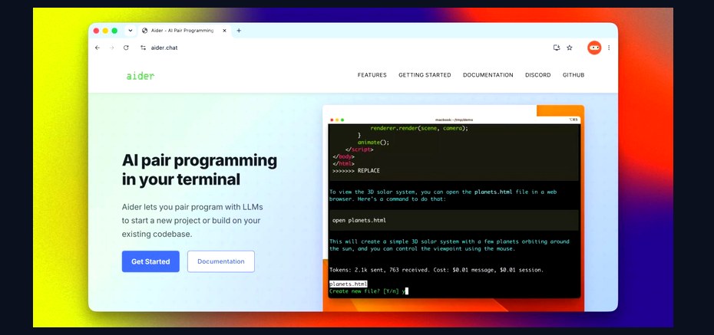714x335 pixels.
Task: Select the Aider - AI Pair Programming tab
Action: tap(184, 31)
